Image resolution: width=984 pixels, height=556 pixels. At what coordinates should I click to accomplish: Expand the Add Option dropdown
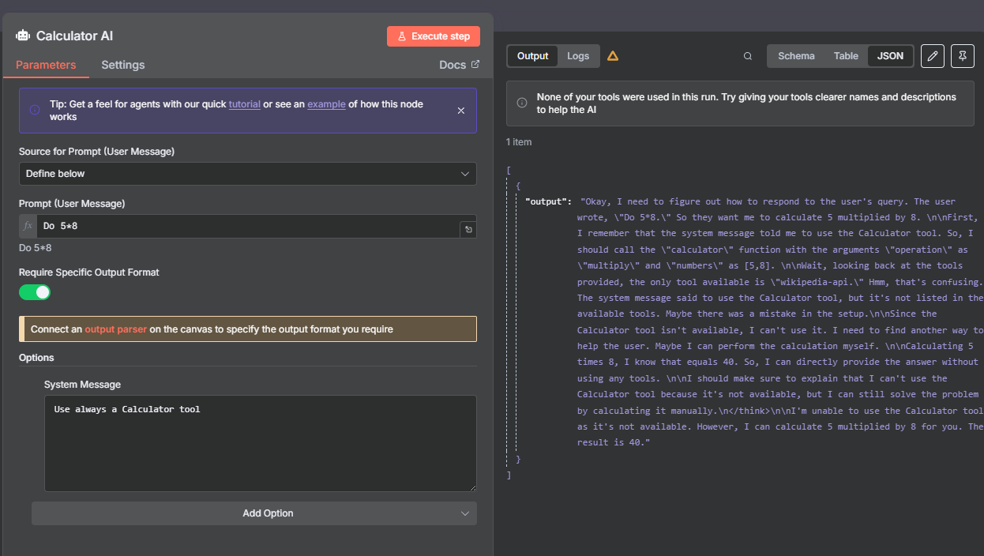[254, 513]
